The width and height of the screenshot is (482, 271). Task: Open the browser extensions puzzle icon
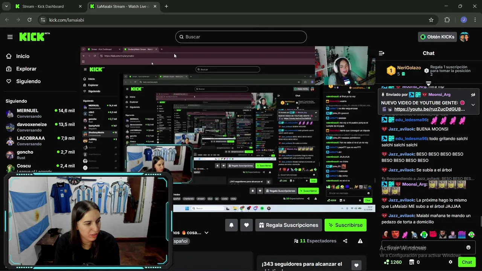(x=447, y=20)
